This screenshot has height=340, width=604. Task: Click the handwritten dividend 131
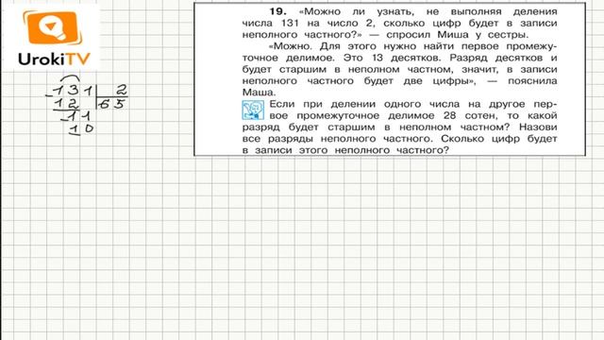tap(74, 91)
